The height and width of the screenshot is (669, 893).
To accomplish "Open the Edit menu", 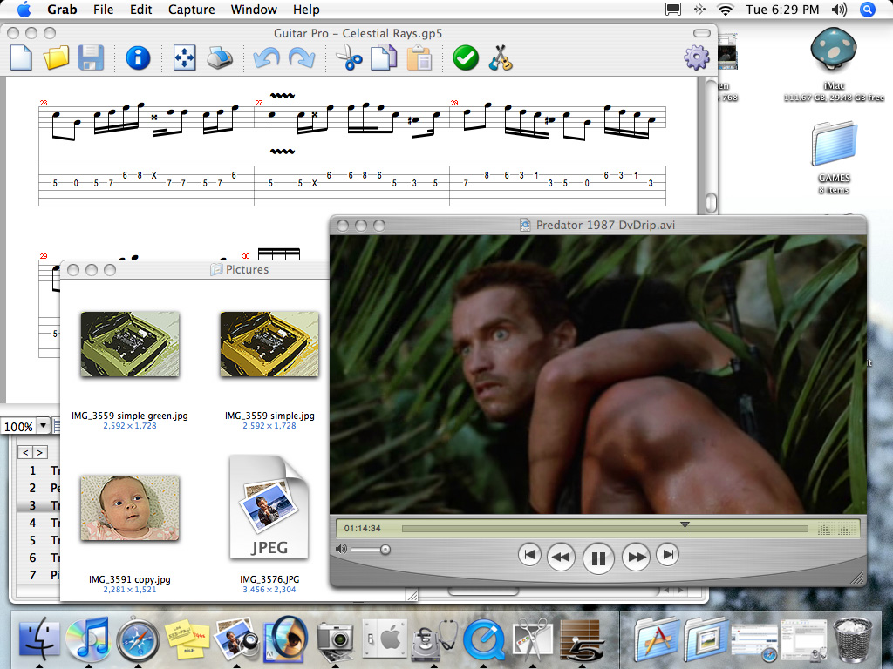I will [140, 10].
